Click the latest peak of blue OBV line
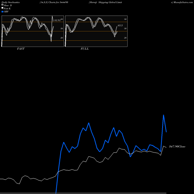The height and width of the screenshot is (194, 194). pos(164,115)
